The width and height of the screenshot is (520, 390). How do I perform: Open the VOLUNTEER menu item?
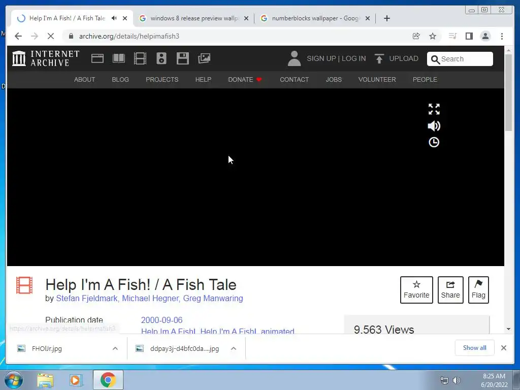tap(377, 80)
